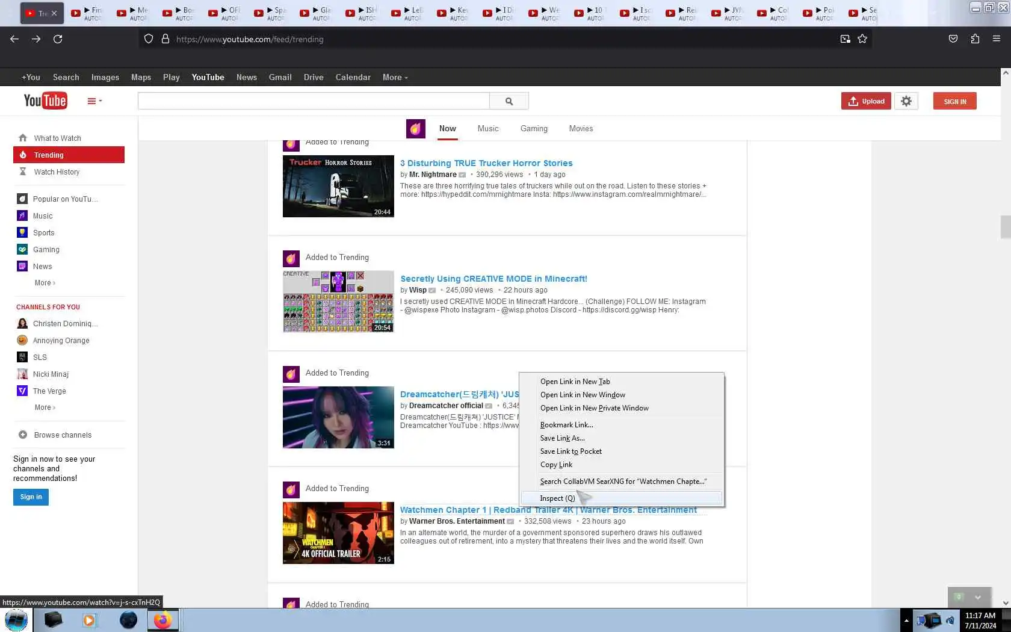Open SLS channel avatar
The height and width of the screenshot is (632, 1011).
22,358
